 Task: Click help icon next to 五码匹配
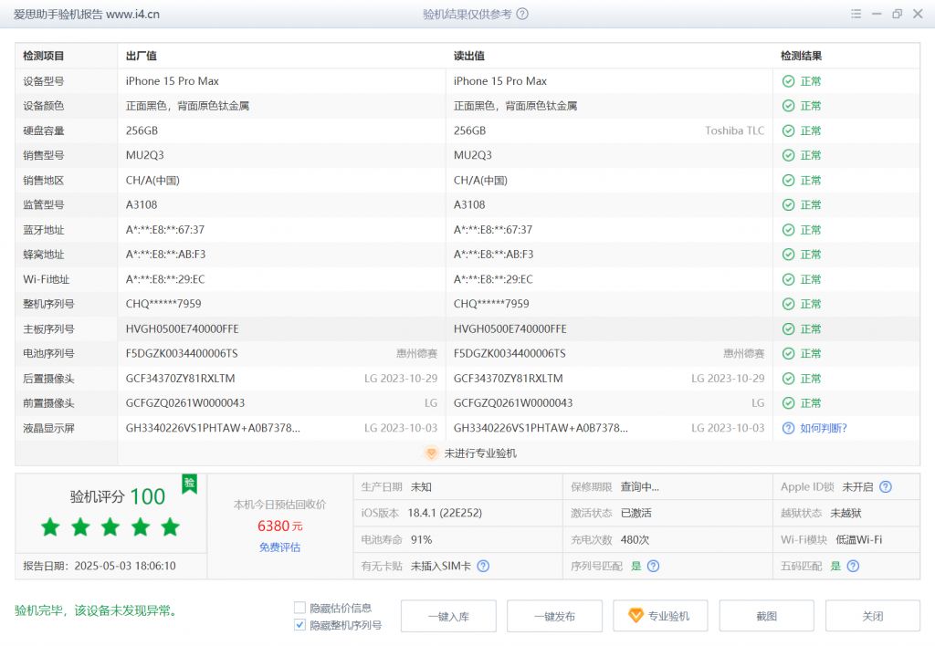point(852,566)
